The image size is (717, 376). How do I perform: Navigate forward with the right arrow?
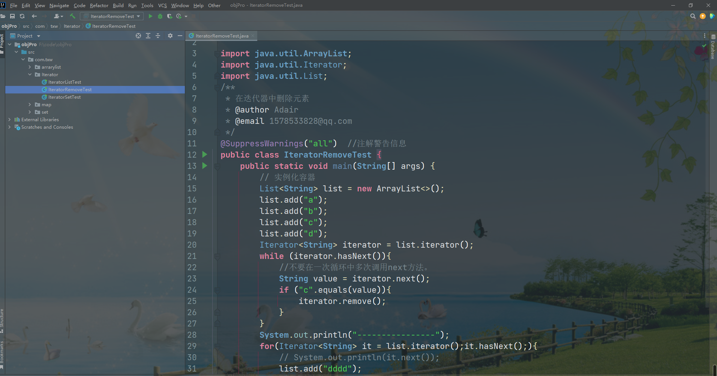(x=44, y=16)
